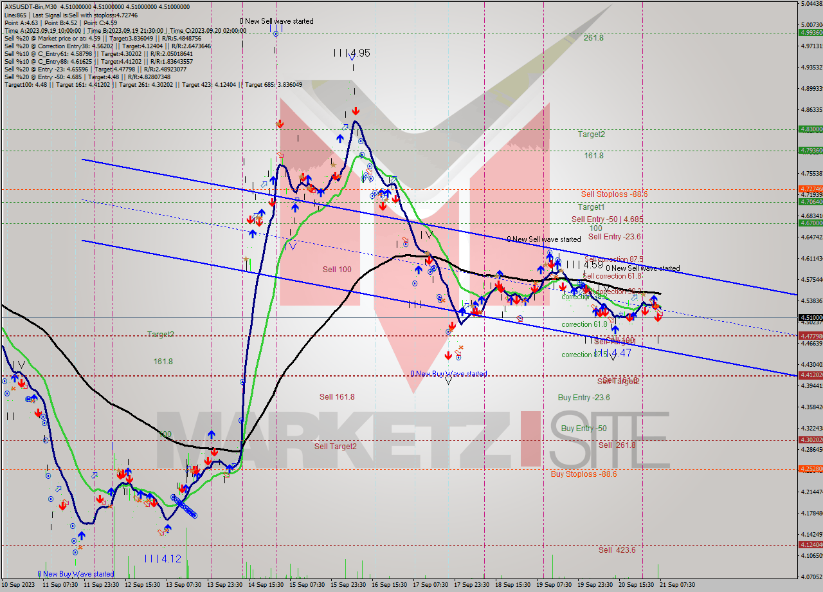823x592 pixels.
Task: Click the '14 Sep 15:30' time label
Action: (x=266, y=585)
